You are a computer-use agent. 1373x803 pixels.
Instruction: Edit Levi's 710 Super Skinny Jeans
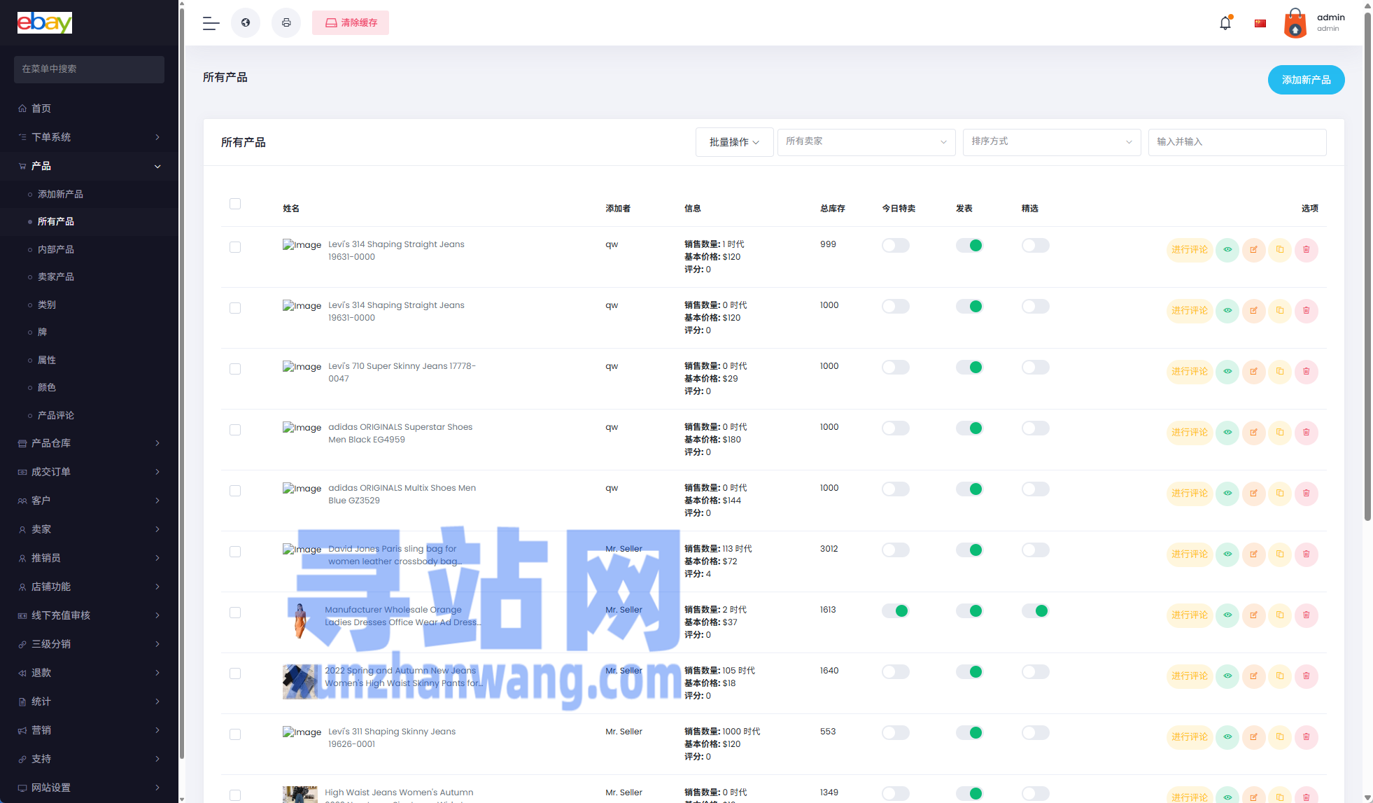click(x=1253, y=372)
